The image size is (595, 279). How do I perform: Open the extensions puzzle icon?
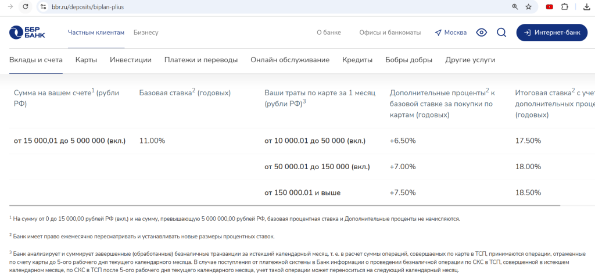[565, 7]
